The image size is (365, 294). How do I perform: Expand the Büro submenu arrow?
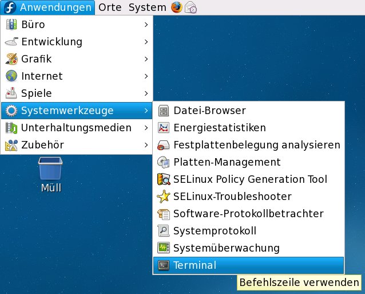click(146, 25)
